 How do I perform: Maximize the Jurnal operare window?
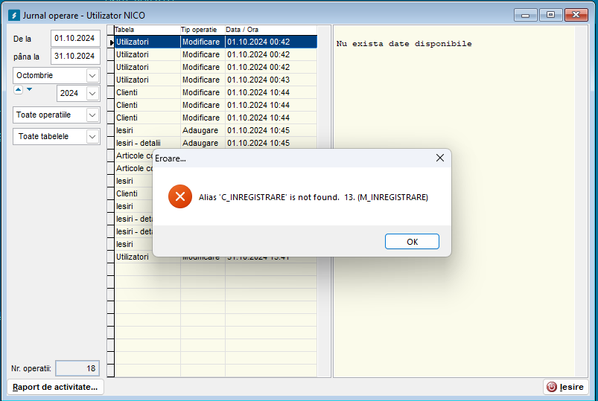[x=550, y=15]
